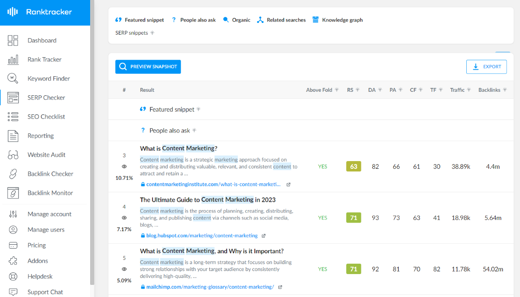
Task: Click the PA column header
Action: tap(393, 90)
